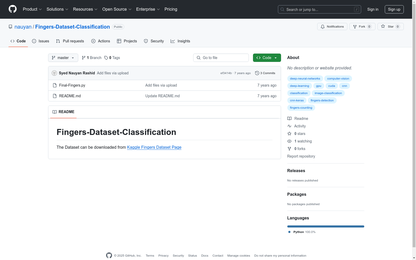Click Syed Nauyan Rashid's avatar
Image resolution: width=416 pixels, height=260 pixels.
pos(54,73)
